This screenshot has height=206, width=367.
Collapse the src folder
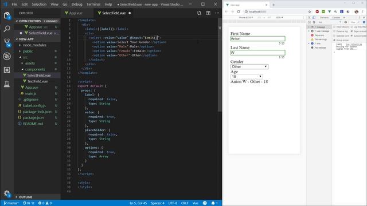click(x=25, y=57)
